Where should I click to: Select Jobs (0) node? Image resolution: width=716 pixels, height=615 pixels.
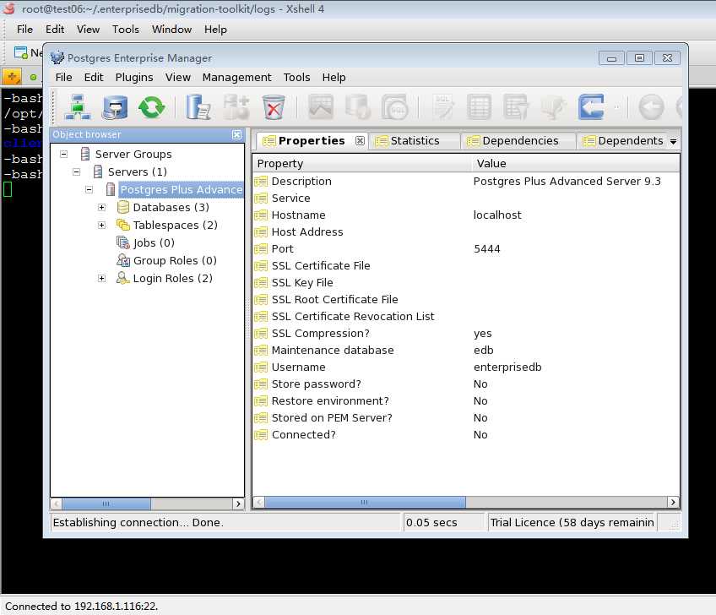point(154,242)
